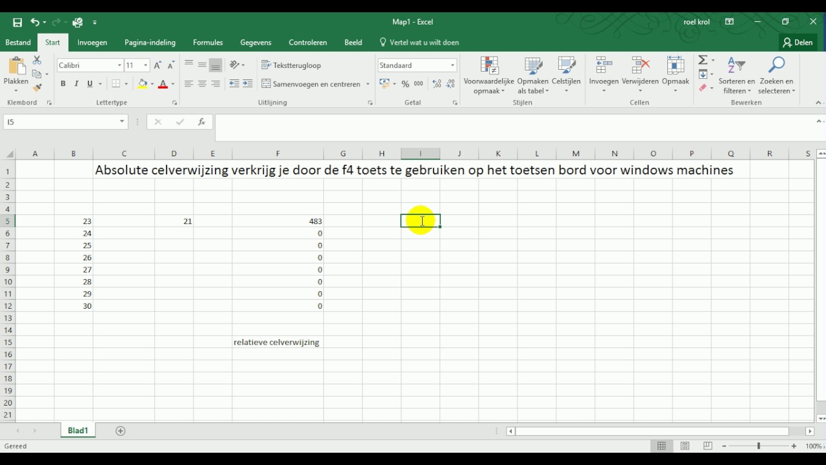Click the decrease indent icon
Screen dimensions: 826x465
pyautogui.click(x=234, y=84)
